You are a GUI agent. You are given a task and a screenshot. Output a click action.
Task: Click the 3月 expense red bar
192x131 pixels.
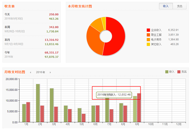click(x=56, y=115)
